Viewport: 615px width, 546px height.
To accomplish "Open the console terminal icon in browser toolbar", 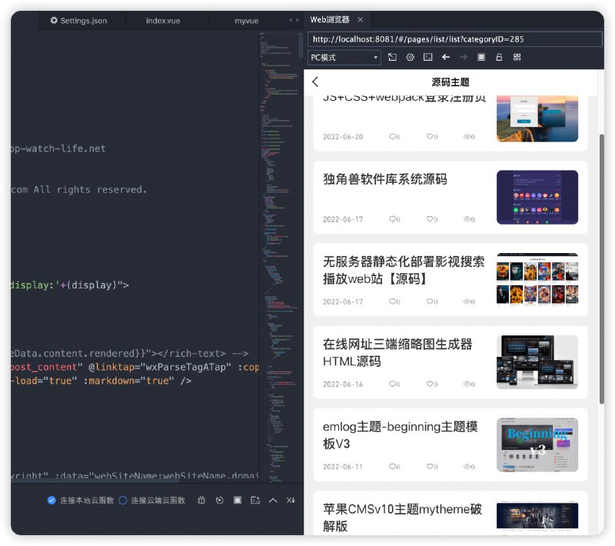I will 428,58.
